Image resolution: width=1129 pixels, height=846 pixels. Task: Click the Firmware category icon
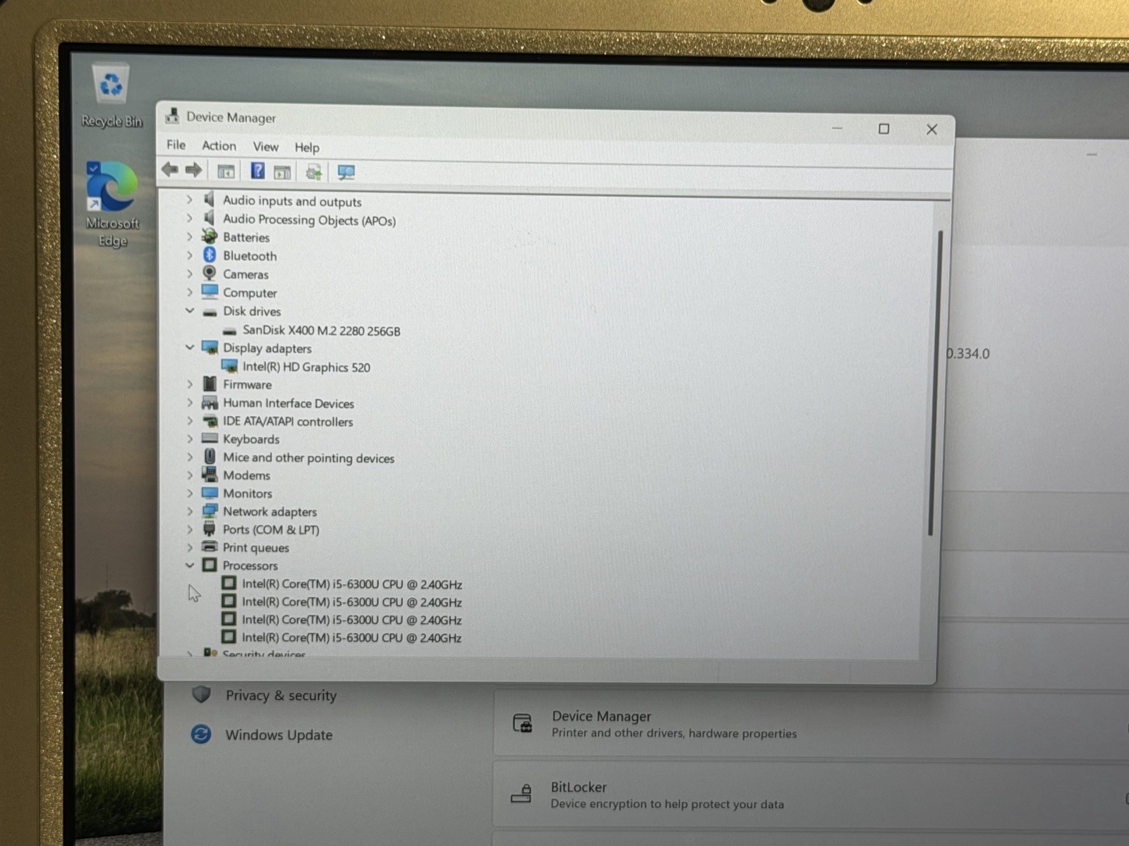point(210,384)
